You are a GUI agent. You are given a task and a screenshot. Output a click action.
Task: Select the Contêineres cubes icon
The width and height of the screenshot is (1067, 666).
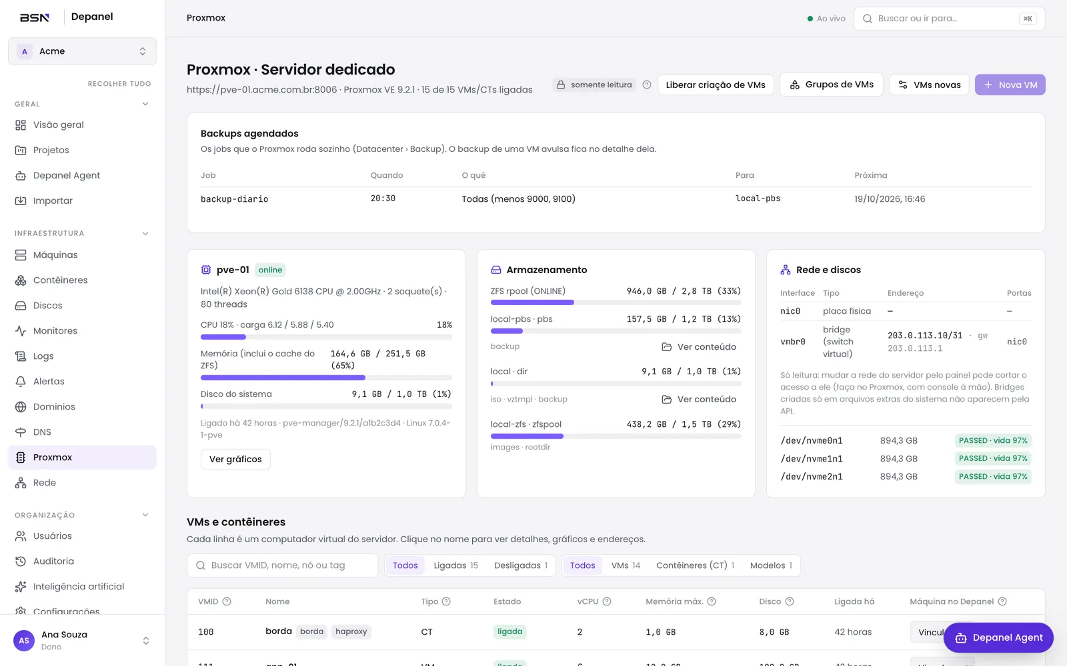click(x=21, y=280)
